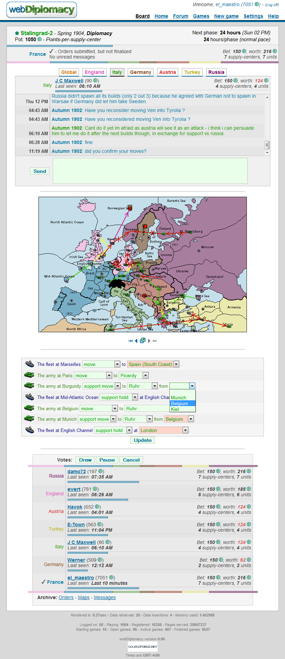Open the large map view icon

coord(143,340)
